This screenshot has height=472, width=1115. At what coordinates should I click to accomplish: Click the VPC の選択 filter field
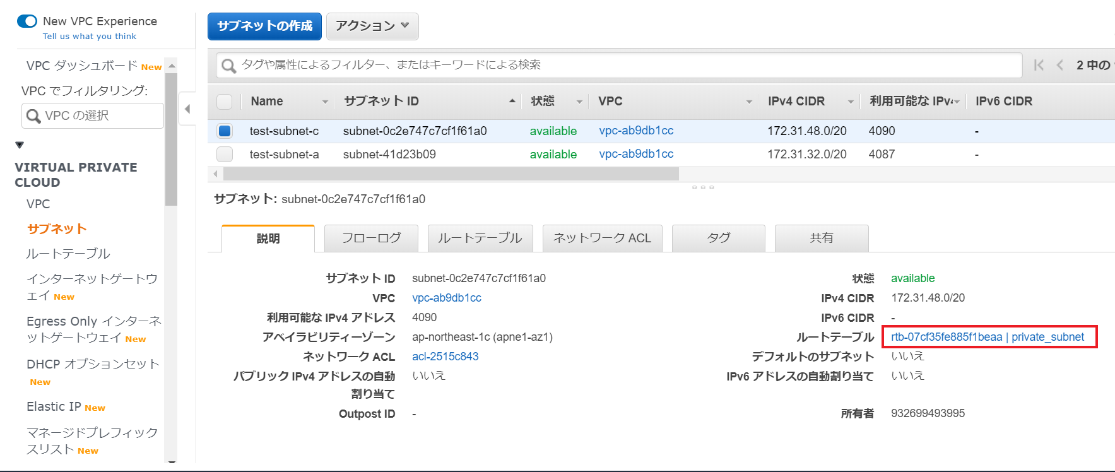click(x=92, y=116)
